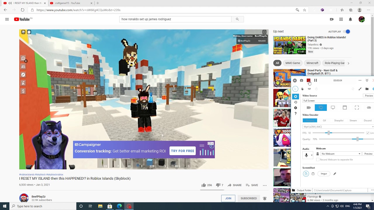The height and width of the screenshot is (210, 374).
Task: Toggle screenshot copy to clipboard option
Action: (313, 174)
